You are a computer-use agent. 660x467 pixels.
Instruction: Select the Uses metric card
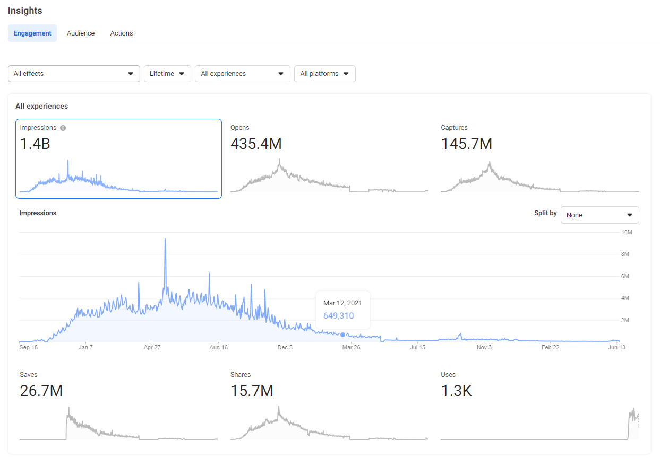(x=539, y=406)
